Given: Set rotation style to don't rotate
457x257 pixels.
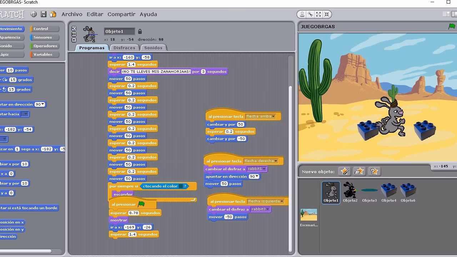Looking at the screenshot, I should 74,40.
